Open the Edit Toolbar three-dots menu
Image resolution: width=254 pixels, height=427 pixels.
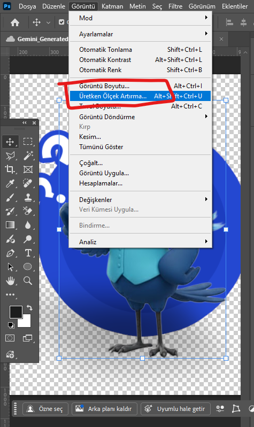coord(10,294)
